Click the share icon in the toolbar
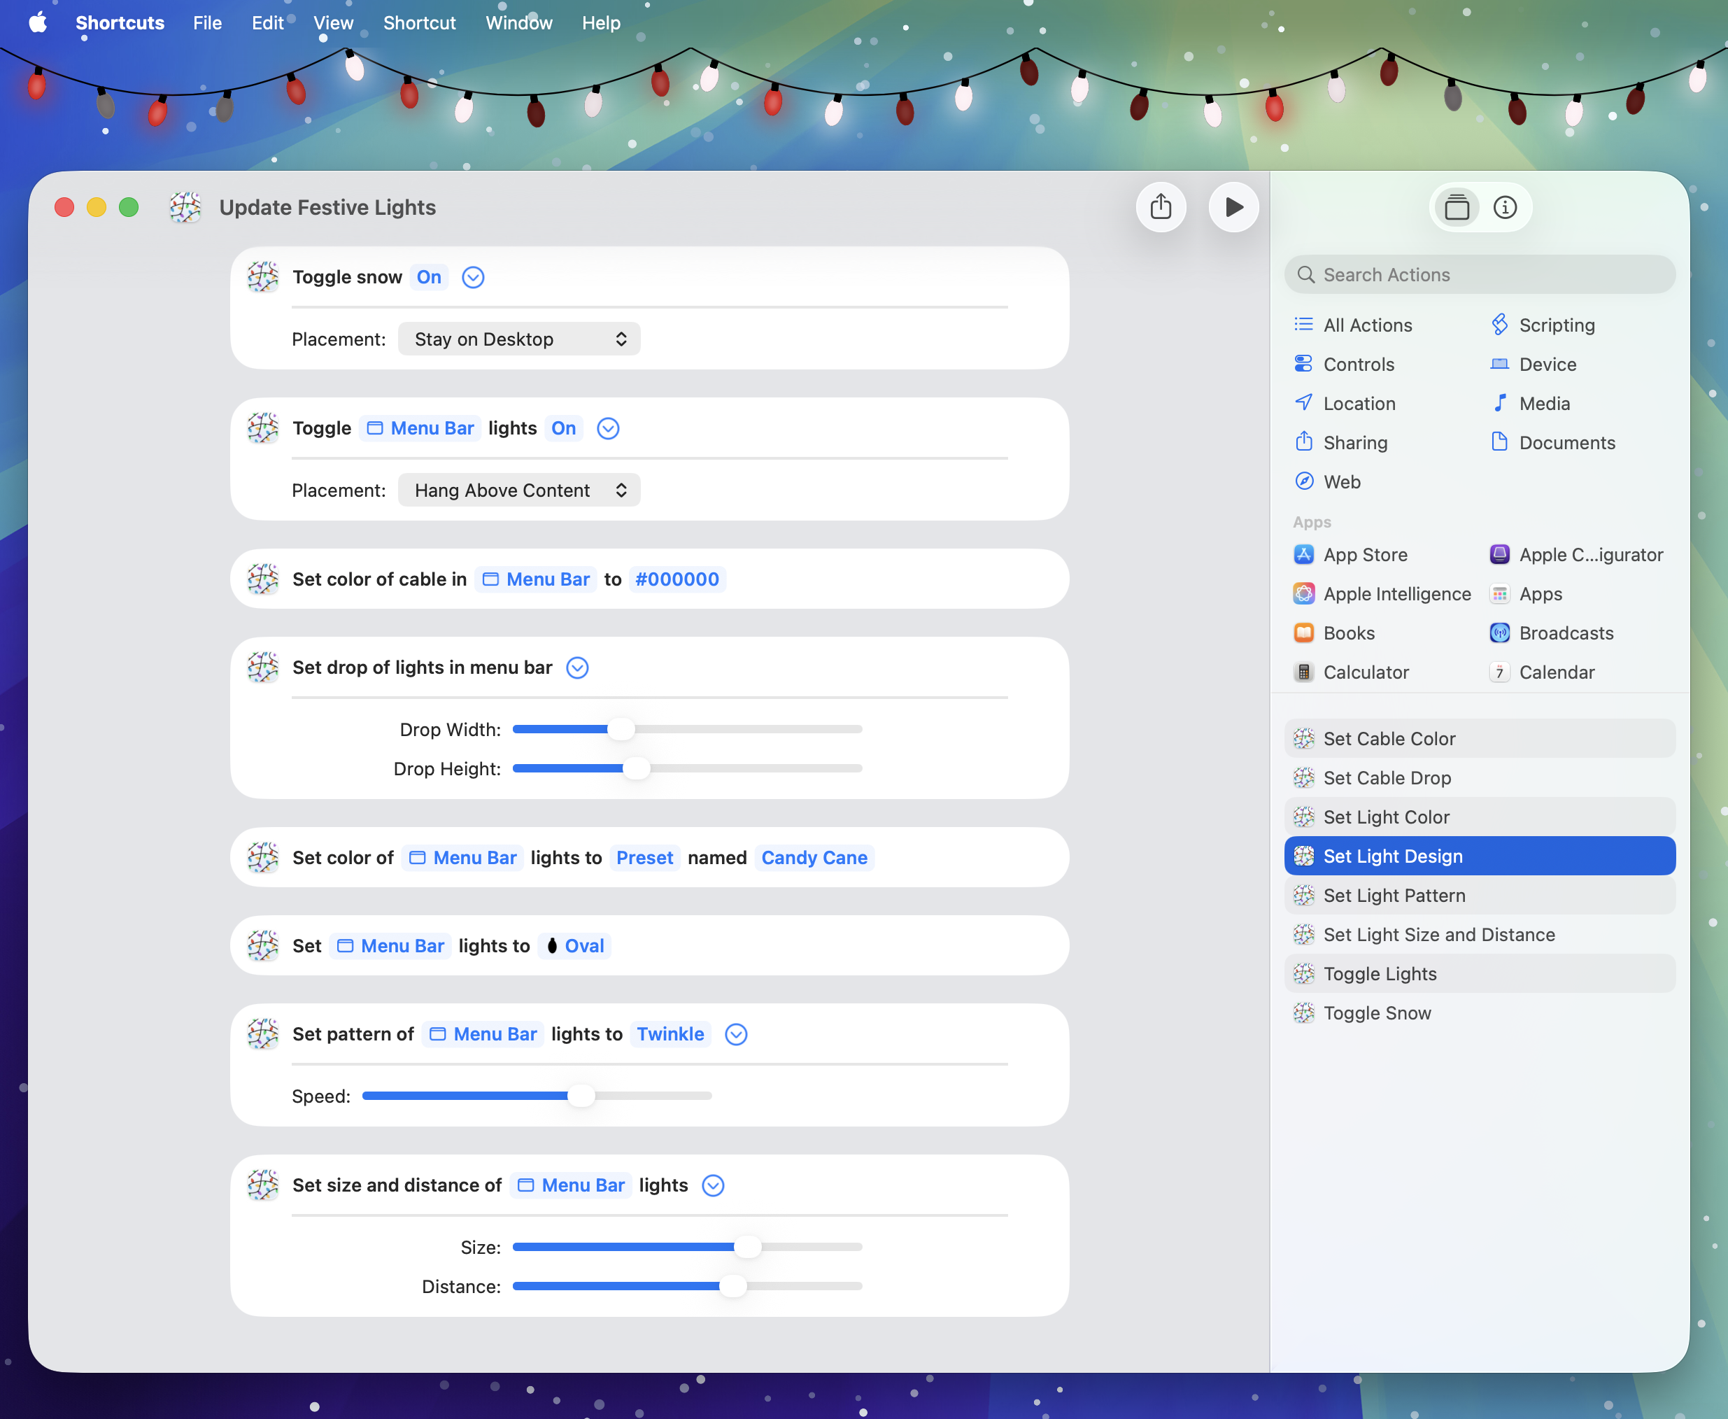The width and height of the screenshot is (1728, 1419). 1161,208
